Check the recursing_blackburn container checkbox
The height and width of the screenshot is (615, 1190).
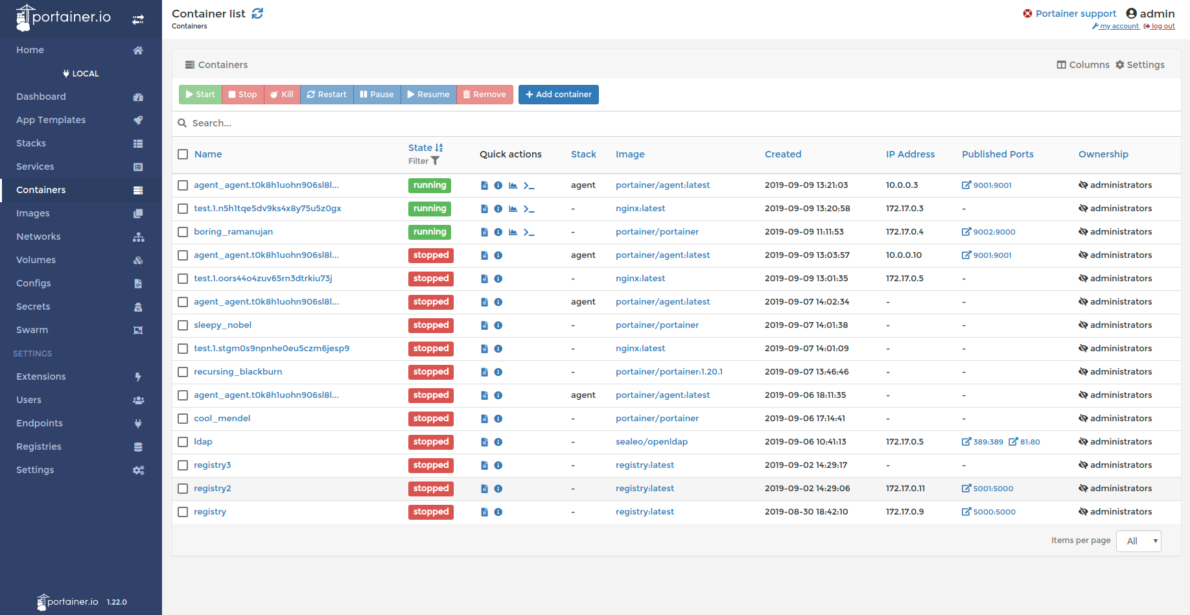[x=183, y=372]
